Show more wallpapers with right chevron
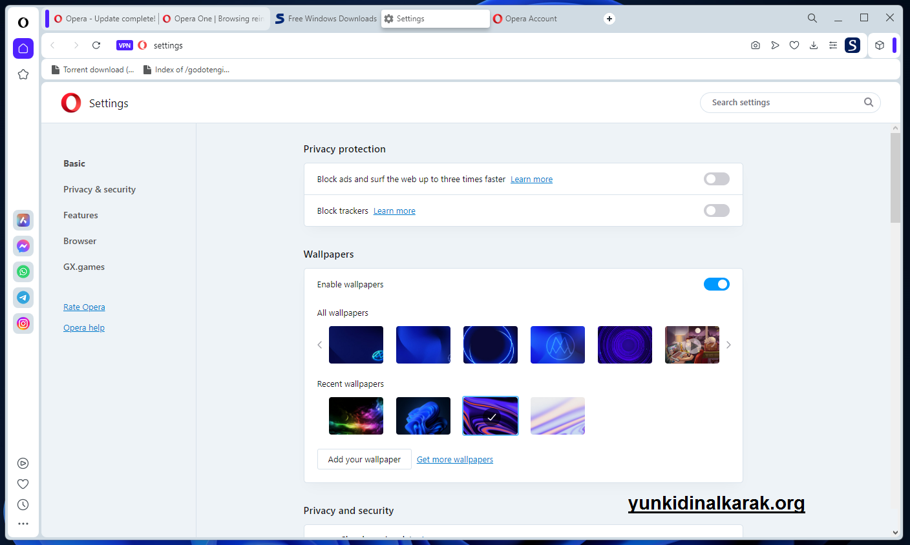Viewport: 910px width, 545px height. point(728,345)
